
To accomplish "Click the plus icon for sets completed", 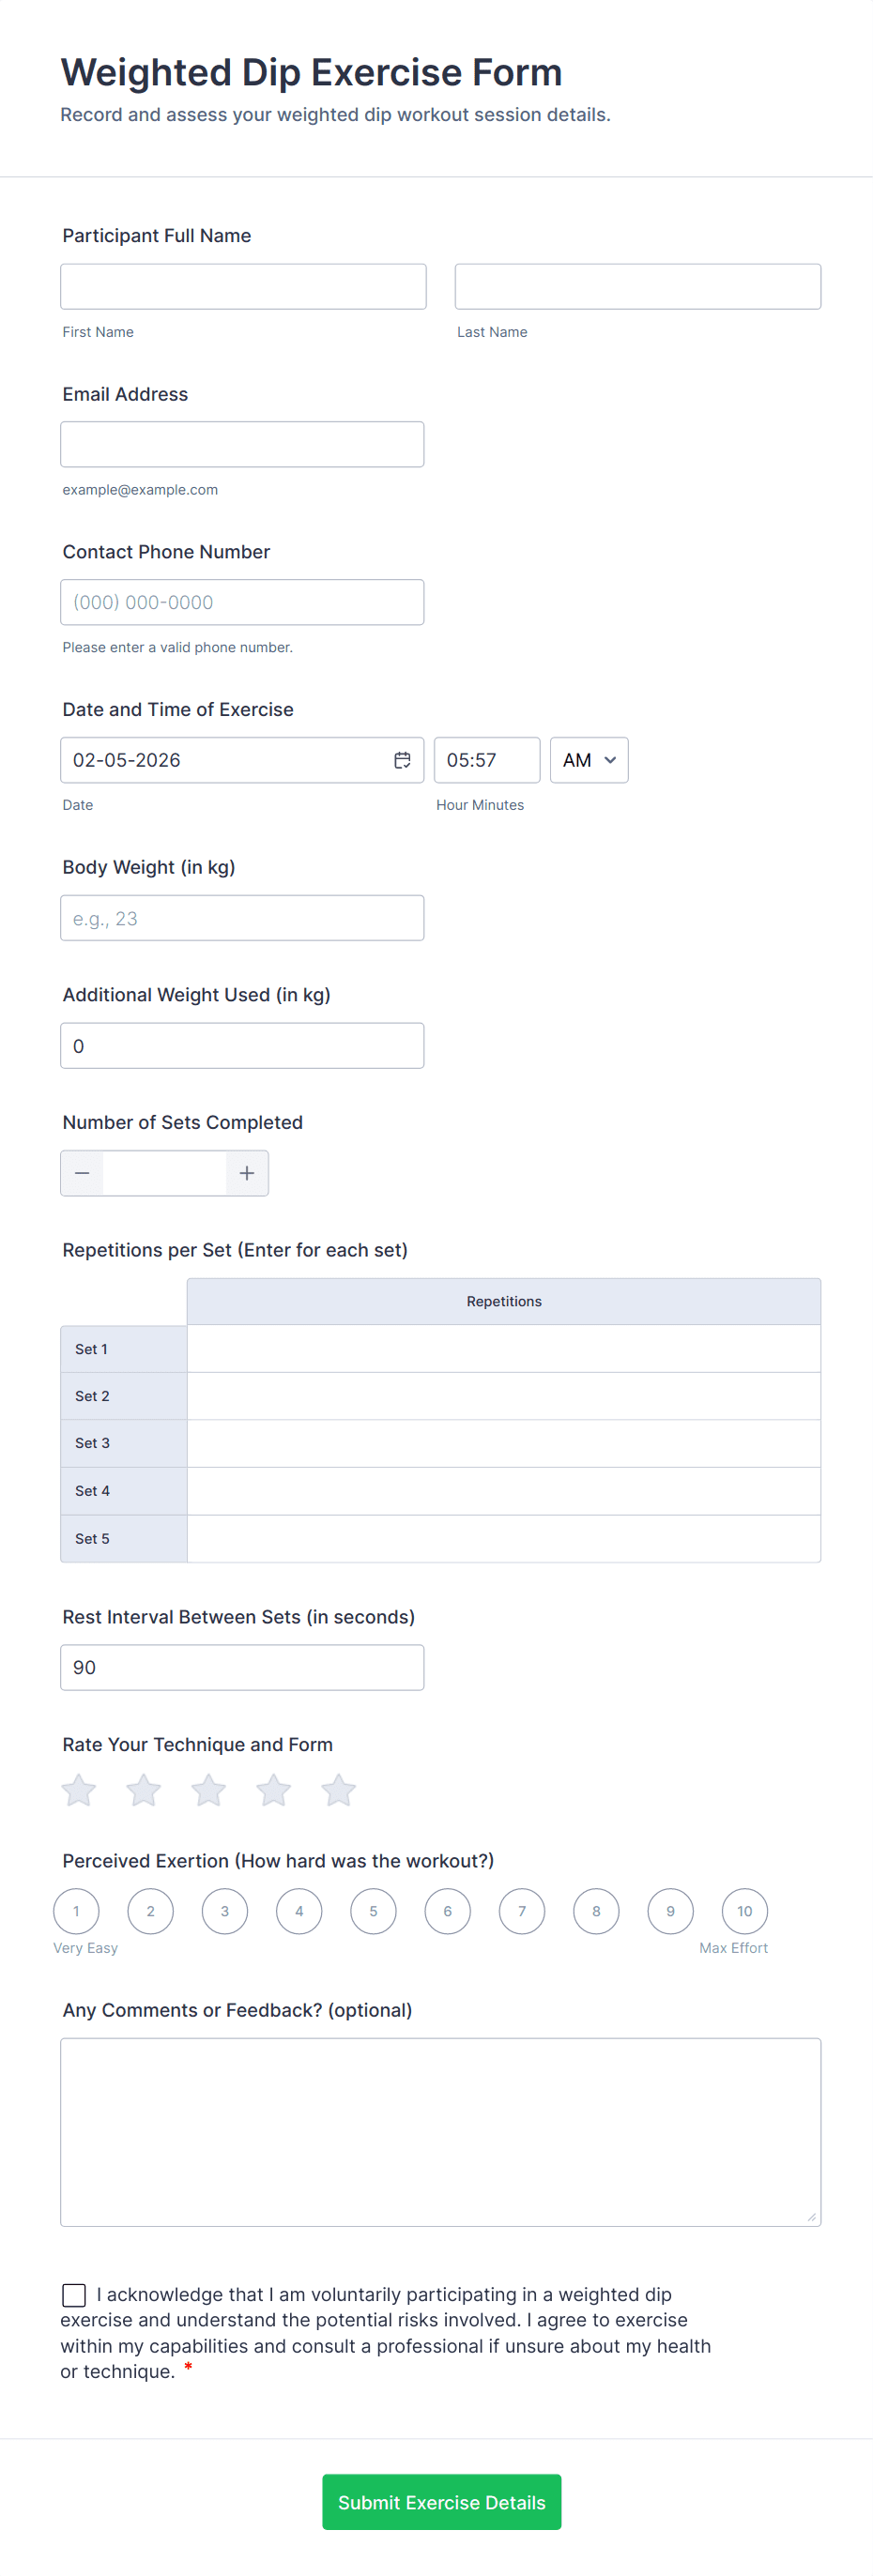I will 247,1173.
